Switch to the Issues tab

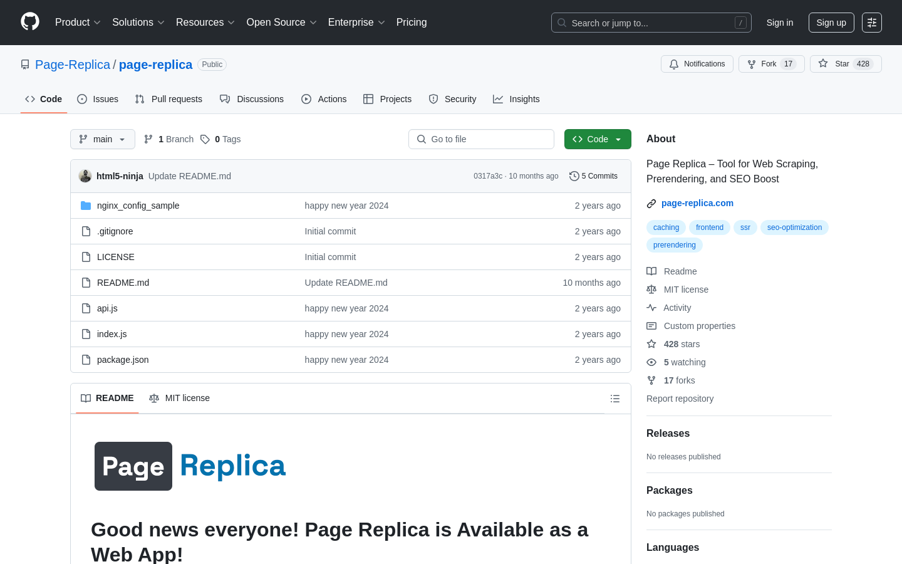[x=98, y=99]
